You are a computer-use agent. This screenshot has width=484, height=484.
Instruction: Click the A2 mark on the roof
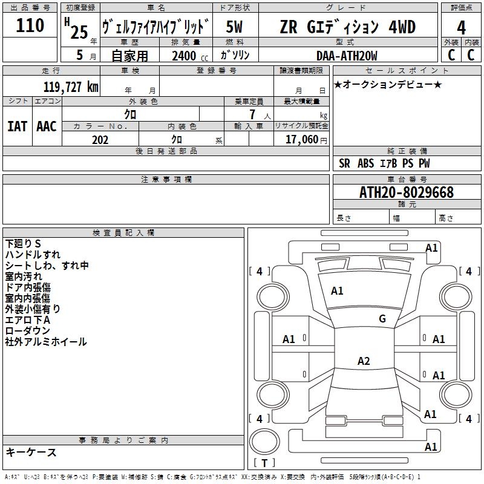click(x=363, y=361)
